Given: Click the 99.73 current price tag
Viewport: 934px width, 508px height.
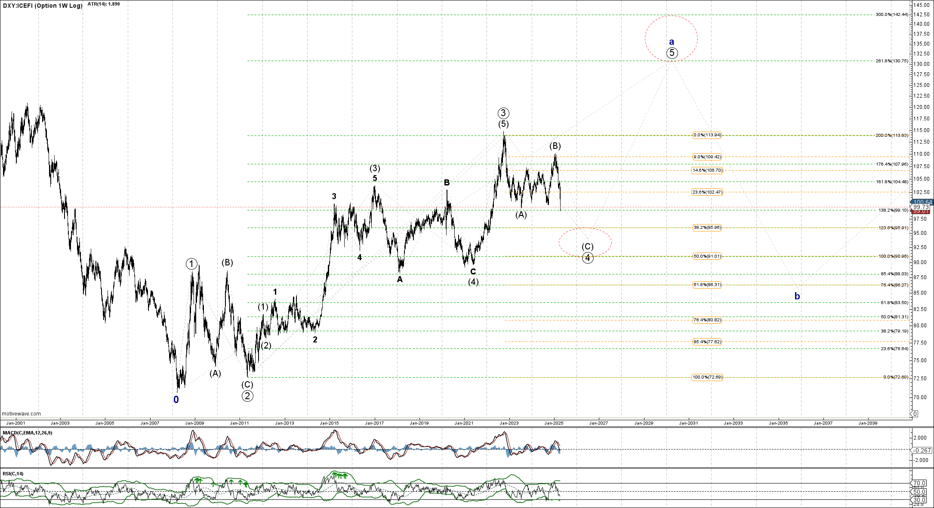Looking at the screenshot, I should pos(921,207).
